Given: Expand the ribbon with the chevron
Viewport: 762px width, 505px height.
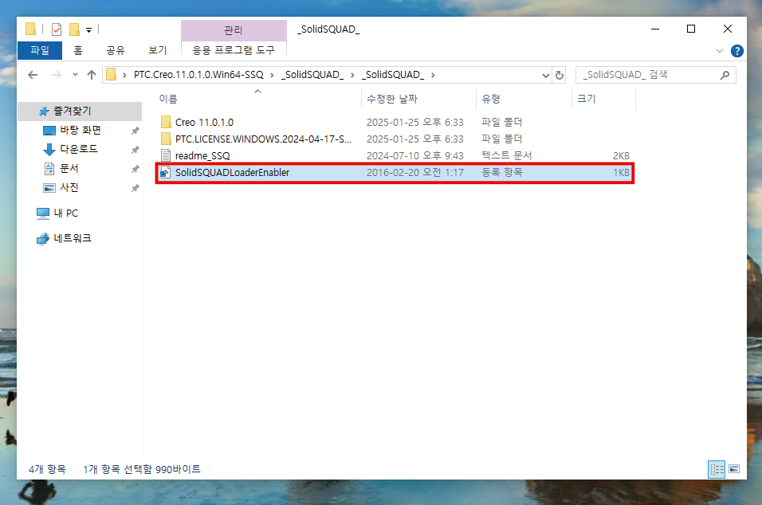Looking at the screenshot, I should tap(720, 51).
